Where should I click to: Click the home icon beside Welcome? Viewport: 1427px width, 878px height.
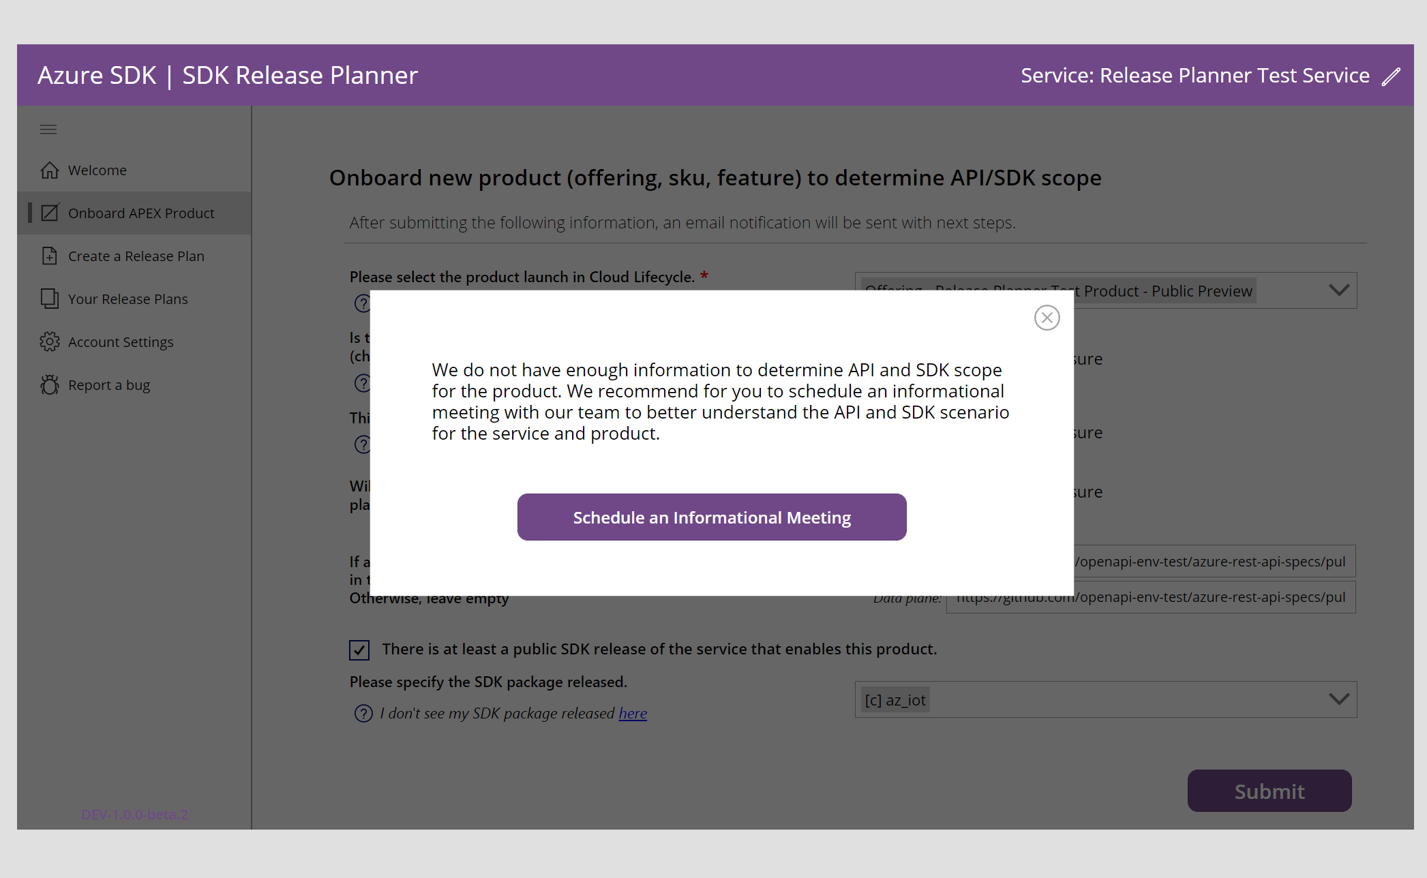pos(50,170)
